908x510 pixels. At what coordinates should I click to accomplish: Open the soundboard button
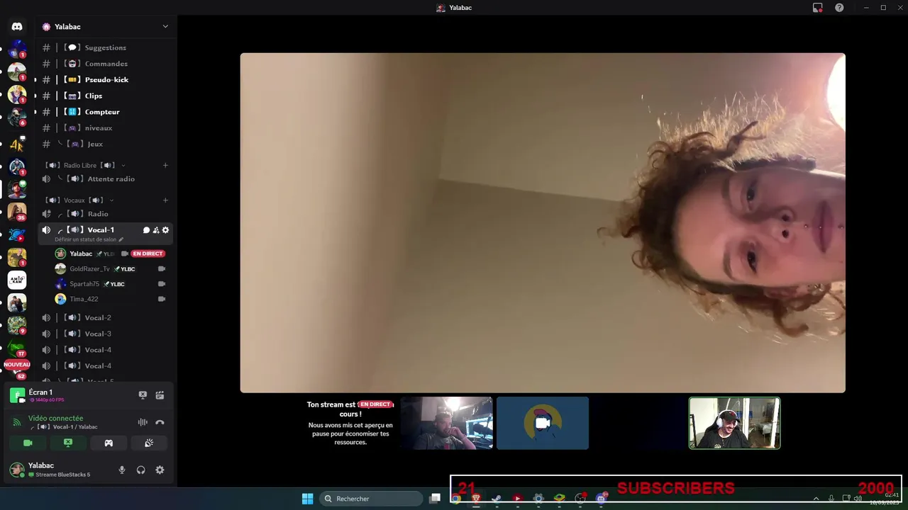click(149, 443)
